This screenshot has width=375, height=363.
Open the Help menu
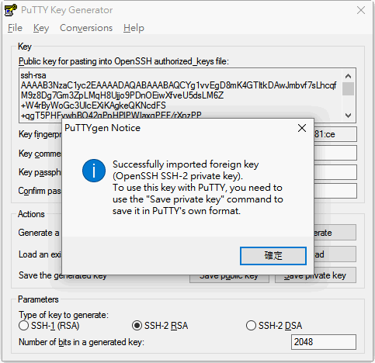coord(134,28)
